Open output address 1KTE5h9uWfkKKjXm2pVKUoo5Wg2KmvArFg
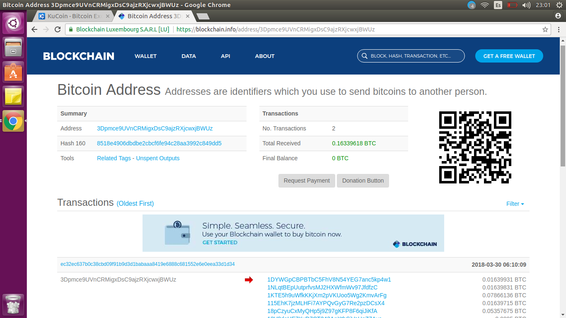The width and height of the screenshot is (566, 318). 327,295
